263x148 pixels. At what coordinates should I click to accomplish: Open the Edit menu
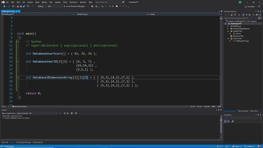coord(13,2)
